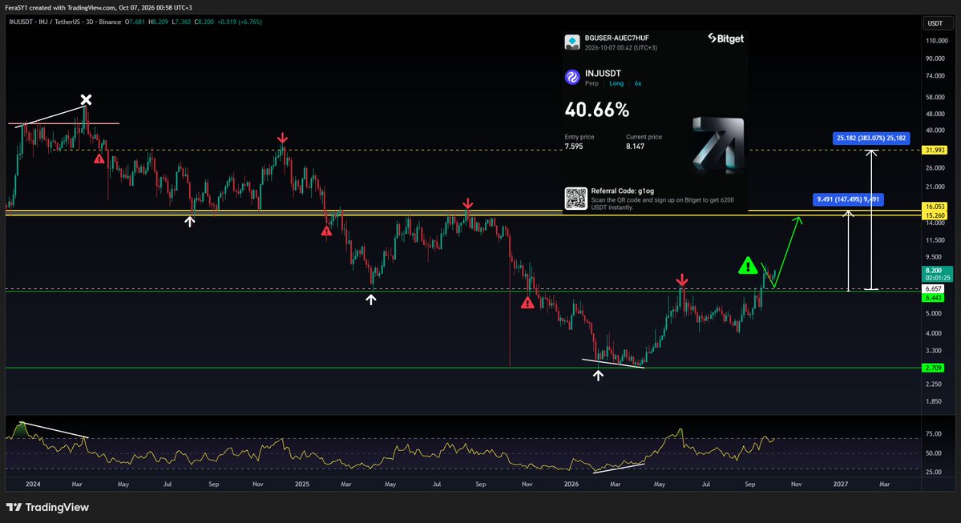The image size is (961, 523).
Task: Click the 02:01:25 bar countdown
Action: (938, 278)
